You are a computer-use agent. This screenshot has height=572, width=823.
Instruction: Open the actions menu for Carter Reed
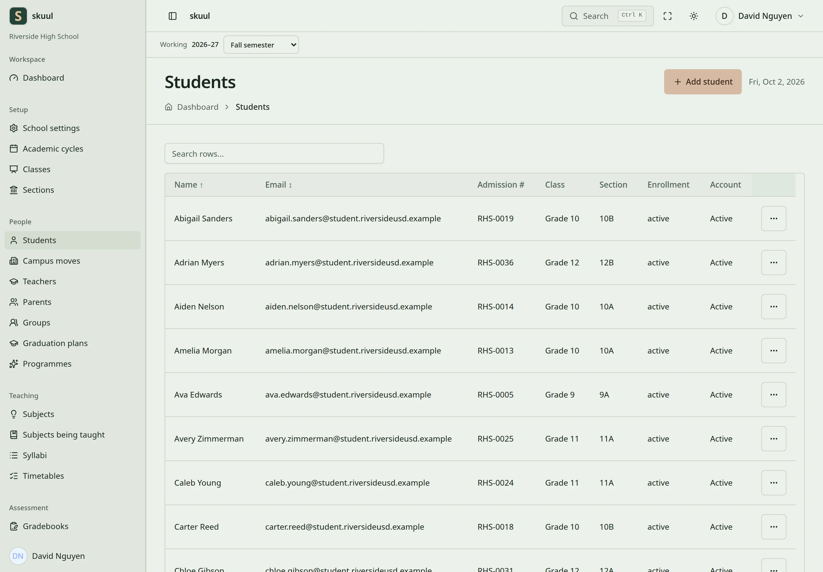pyautogui.click(x=774, y=527)
